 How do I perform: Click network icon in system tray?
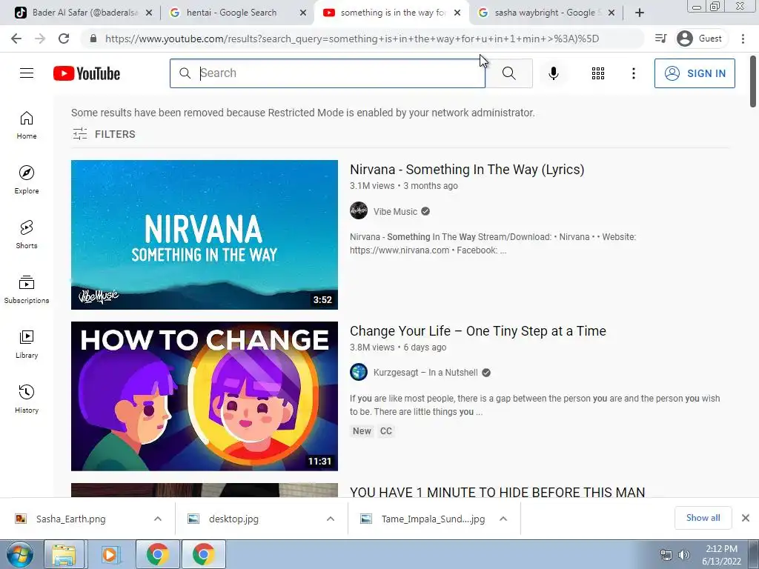(x=666, y=555)
